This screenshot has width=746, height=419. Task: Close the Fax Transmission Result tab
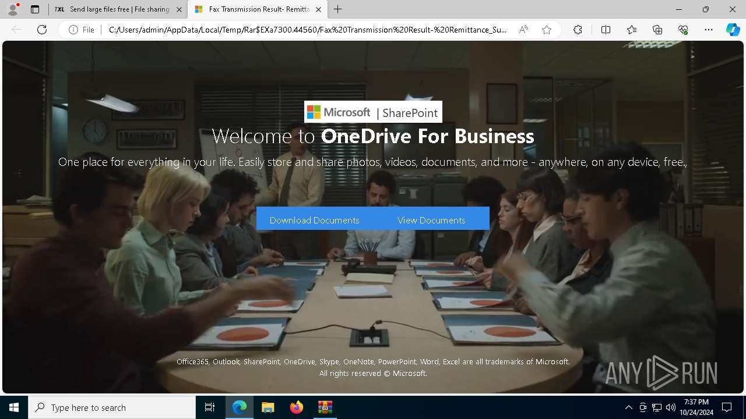coord(318,9)
